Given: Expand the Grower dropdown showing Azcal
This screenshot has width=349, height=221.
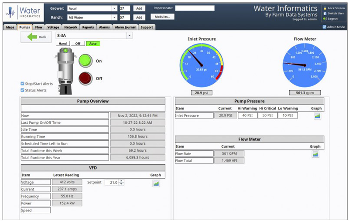Looking at the screenshot, I should (x=114, y=8).
